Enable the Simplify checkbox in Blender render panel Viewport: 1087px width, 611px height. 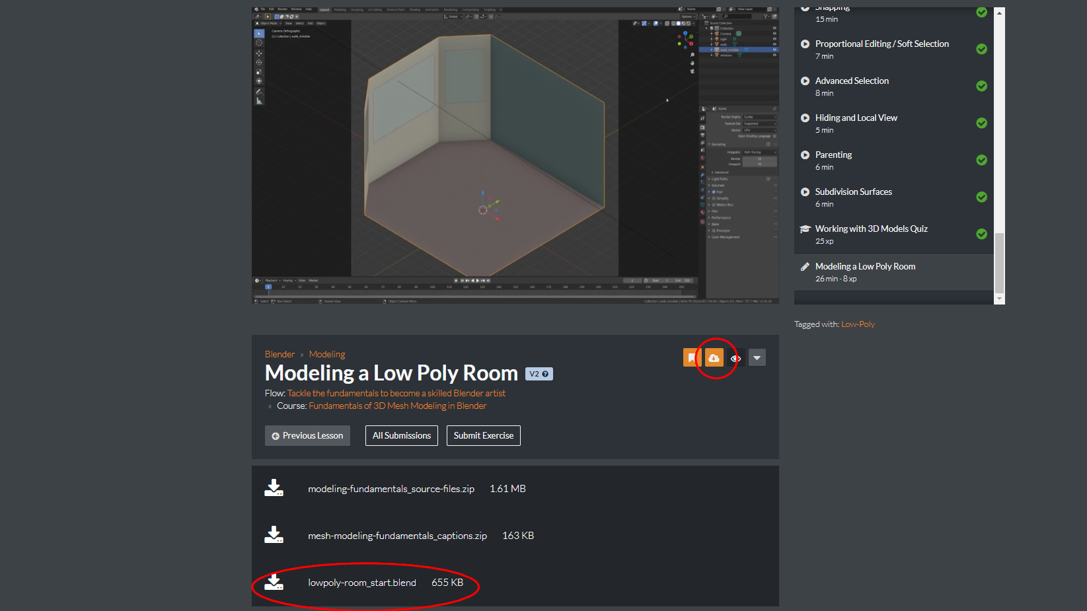[714, 198]
